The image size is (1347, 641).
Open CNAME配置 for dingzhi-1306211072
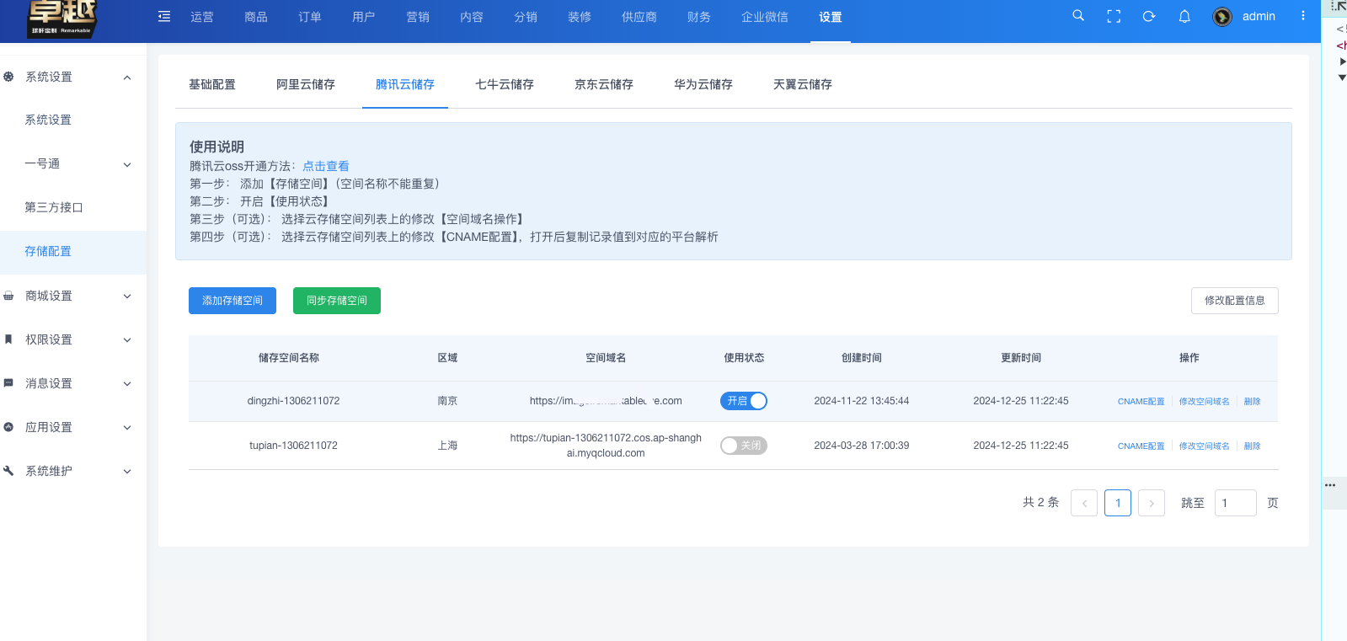click(1141, 402)
